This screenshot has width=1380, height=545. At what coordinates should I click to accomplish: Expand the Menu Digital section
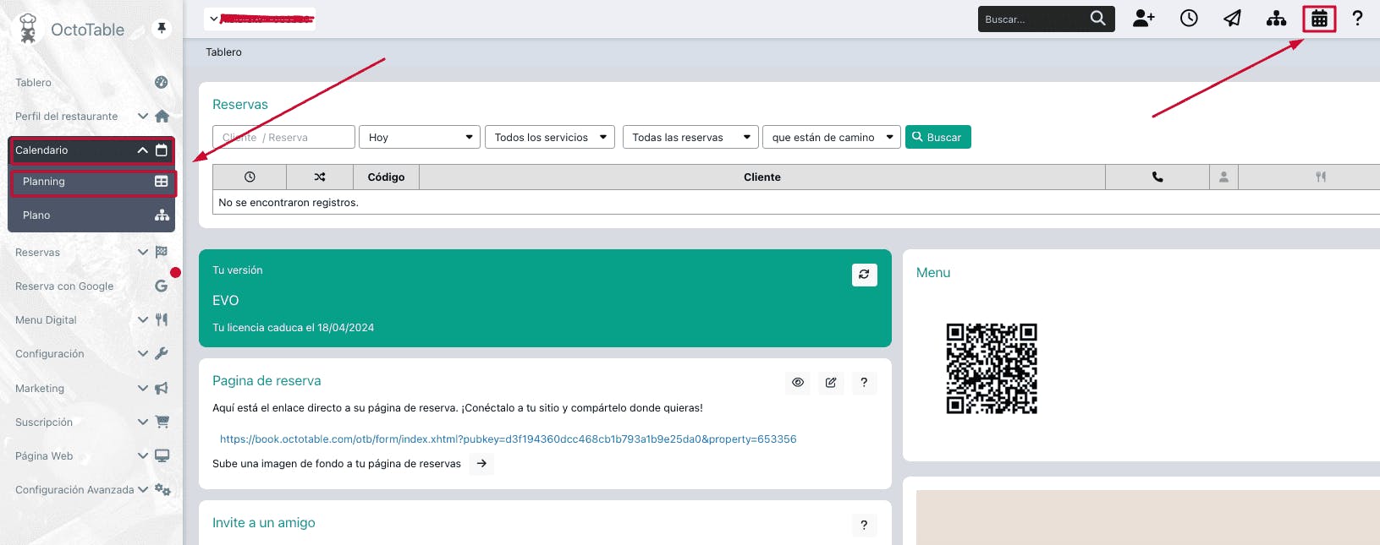coord(142,319)
